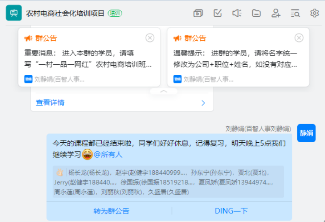This screenshot has width=325, height=222.
Task: Open the 温馨提示 announcement text
Action: (x=235, y=58)
